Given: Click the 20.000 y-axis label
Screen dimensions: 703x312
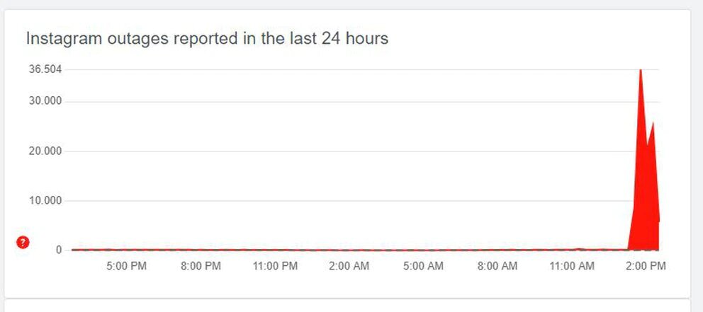Looking at the screenshot, I should (x=43, y=151).
